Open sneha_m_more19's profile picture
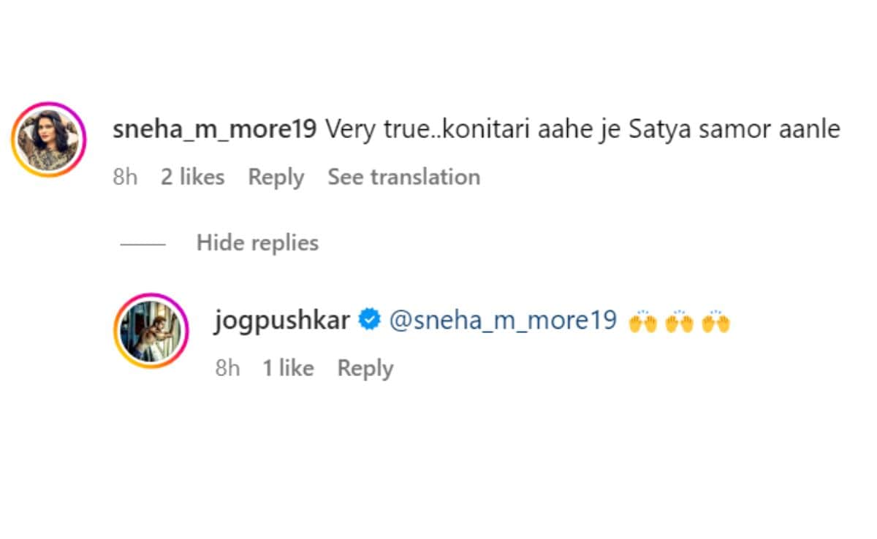Viewport: 877px width, 539px height. click(49, 139)
